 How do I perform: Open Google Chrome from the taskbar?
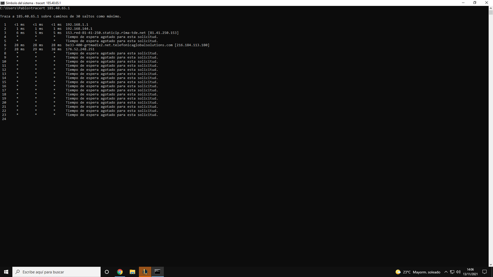point(120,272)
